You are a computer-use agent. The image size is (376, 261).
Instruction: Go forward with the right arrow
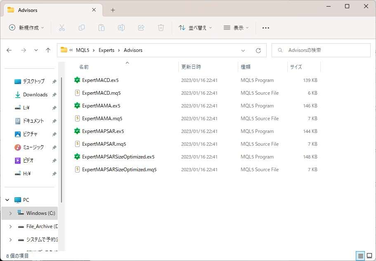[24, 50]
